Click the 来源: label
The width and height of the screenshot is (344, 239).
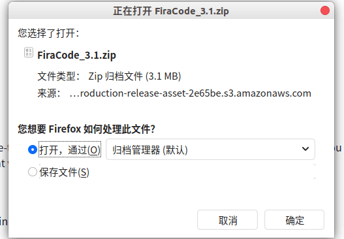(49, 93)
